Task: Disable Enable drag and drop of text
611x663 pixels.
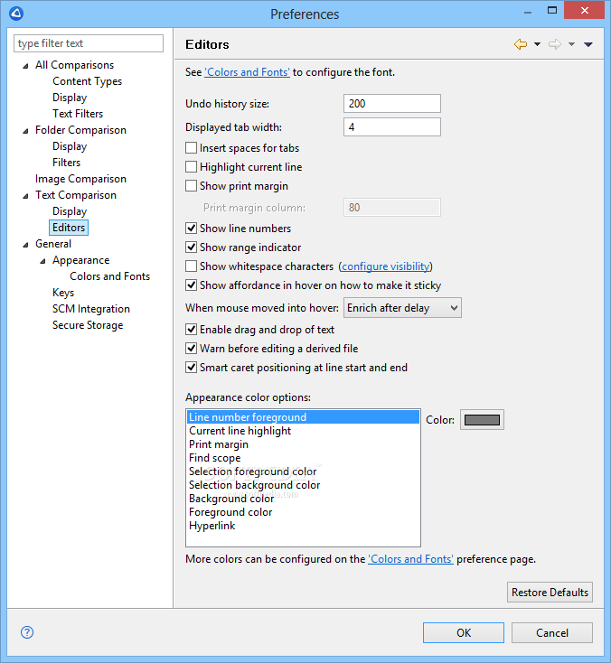Action: (x=192, y=330)
